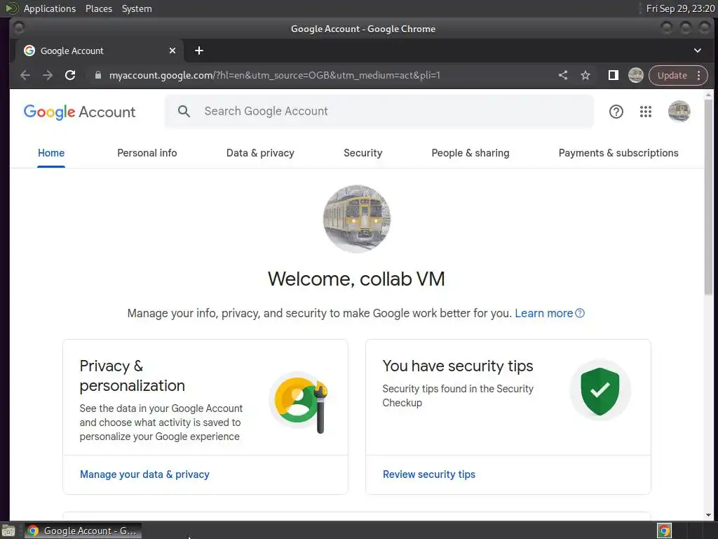Click You have security tips heading
Screen dimensions: 718x539
(x=458, y=366)
